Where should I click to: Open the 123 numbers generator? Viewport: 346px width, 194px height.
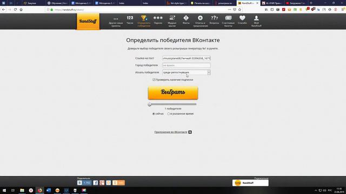pos(130,20)
